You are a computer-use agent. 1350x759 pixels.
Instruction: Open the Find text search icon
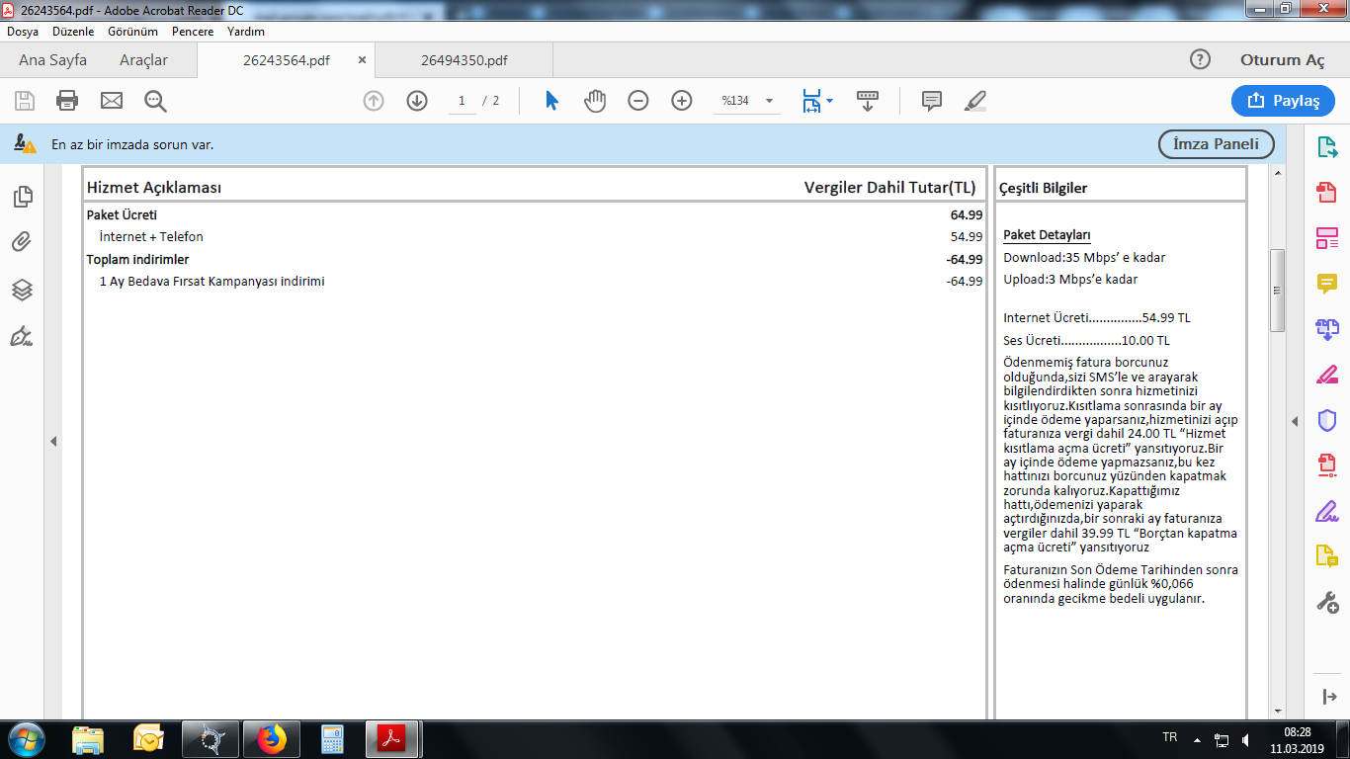point(155,101)
